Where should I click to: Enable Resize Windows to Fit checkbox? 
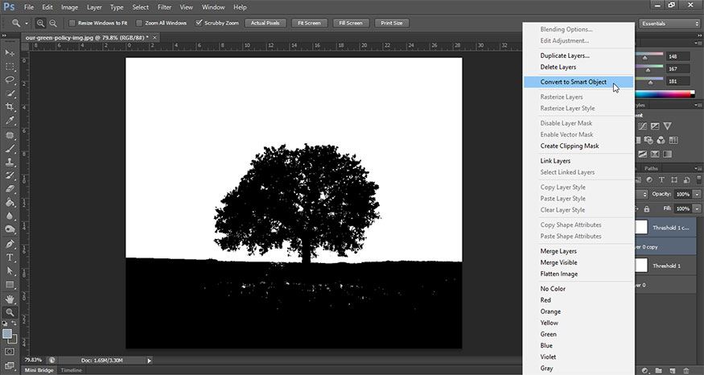[x=72, y=23]
